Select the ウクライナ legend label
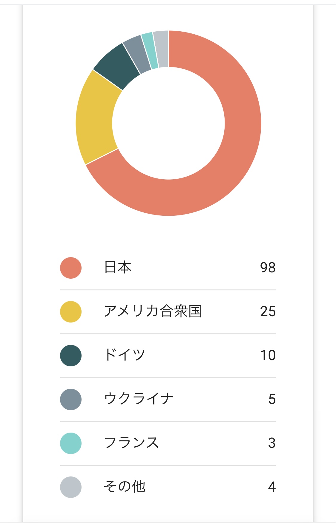 pos(139,399)
